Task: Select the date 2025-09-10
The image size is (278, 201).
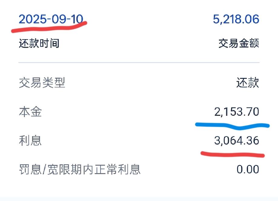Action: pyautogui.click(x=51, y=19)
